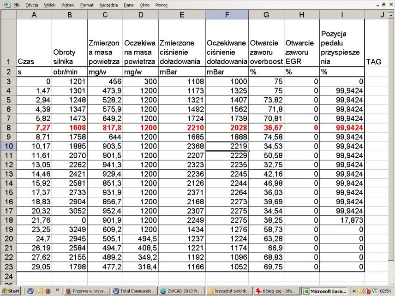395x296 pixels.
Task: Select the active cell containing 2219
Action: pos(227,146)
